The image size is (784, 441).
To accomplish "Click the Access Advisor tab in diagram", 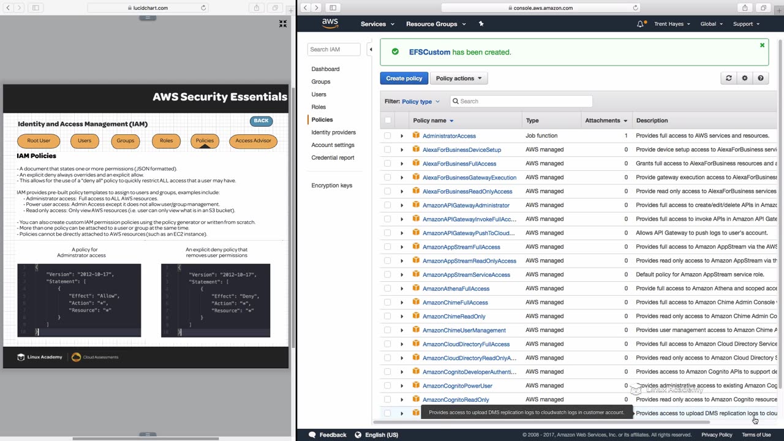I will [x=253, y=141].
